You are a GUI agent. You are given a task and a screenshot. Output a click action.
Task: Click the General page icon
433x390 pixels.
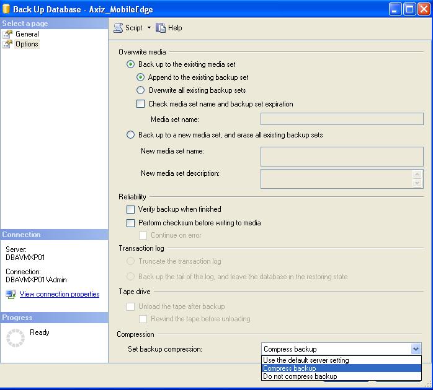click(7, 34)
